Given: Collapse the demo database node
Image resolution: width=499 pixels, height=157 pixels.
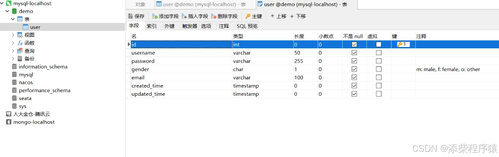Looking at the screenshot, I should pos(7,12).
